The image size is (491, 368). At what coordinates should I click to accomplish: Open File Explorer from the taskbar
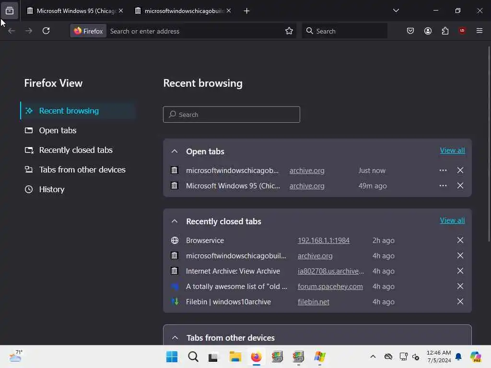(235, 356)
